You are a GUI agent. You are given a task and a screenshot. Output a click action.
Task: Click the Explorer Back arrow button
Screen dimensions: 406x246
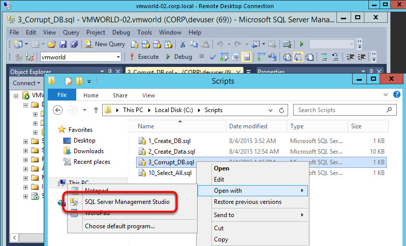point(58,110)
